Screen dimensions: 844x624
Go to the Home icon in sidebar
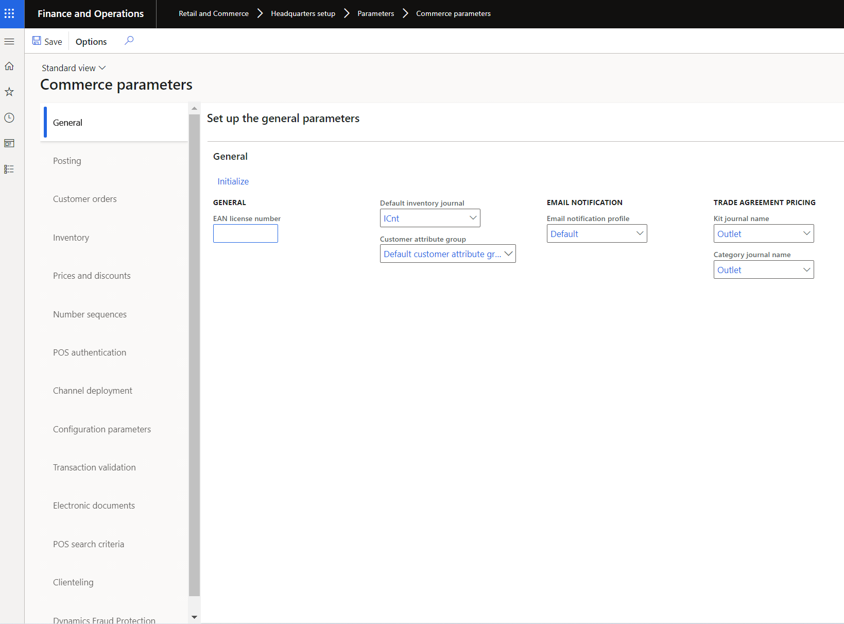[x=9, y=66]
